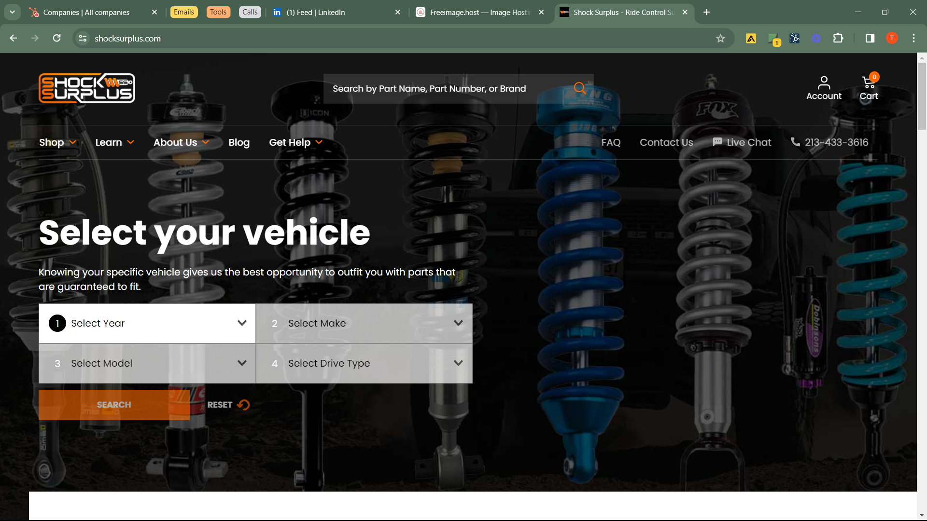Open Chrome three-dot menu
Screen dimensions: 927x521
click(913, 39)
